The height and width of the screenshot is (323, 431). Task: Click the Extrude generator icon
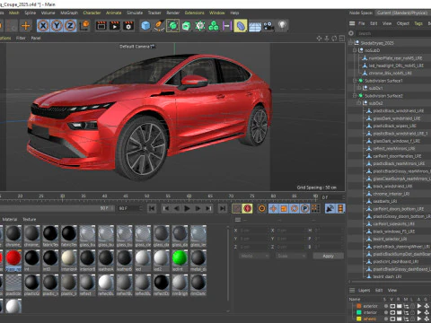pos(186,26)
